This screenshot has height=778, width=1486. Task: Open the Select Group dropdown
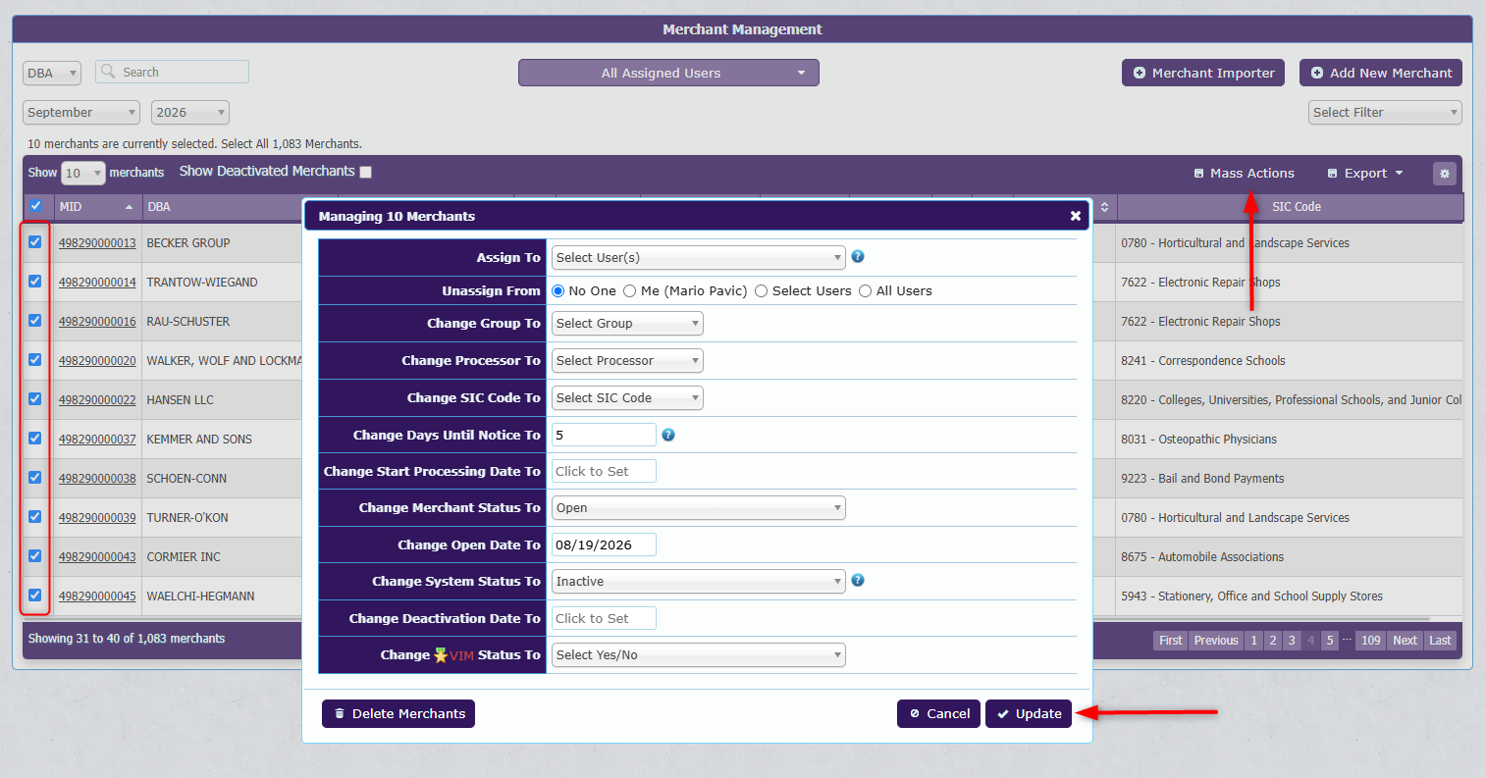(627, 324)
